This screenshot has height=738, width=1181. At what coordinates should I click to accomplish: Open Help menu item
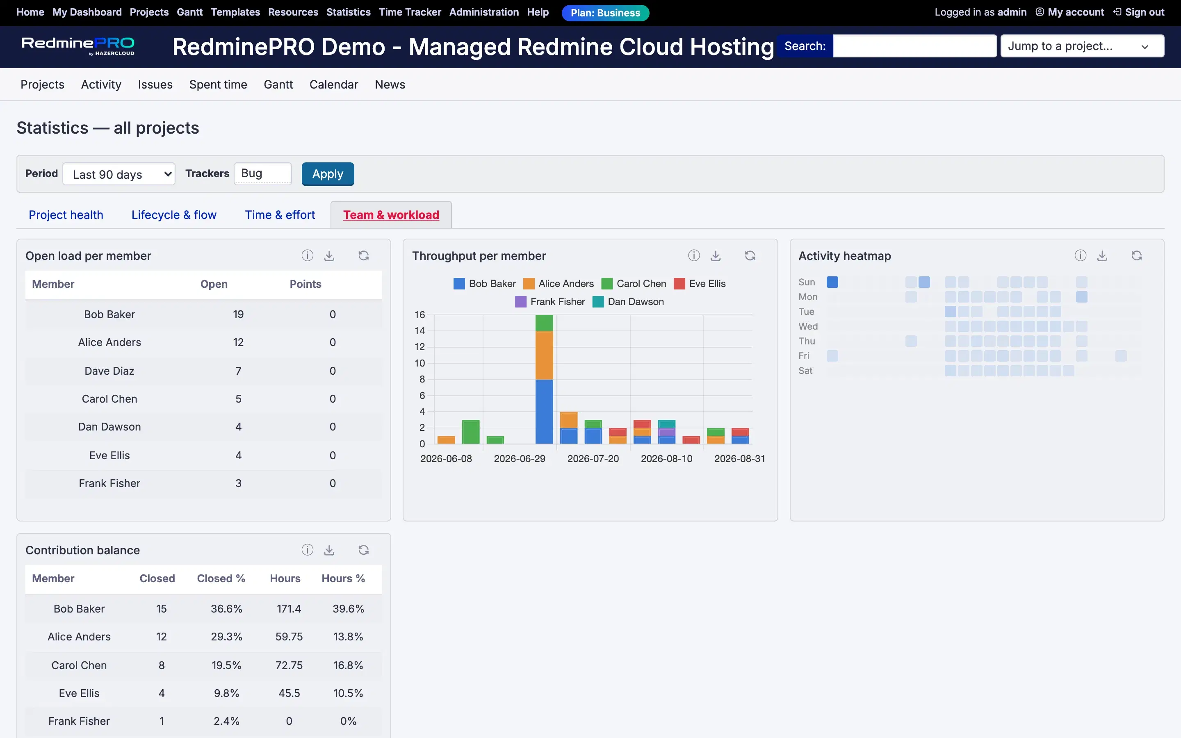coord(538,12)
